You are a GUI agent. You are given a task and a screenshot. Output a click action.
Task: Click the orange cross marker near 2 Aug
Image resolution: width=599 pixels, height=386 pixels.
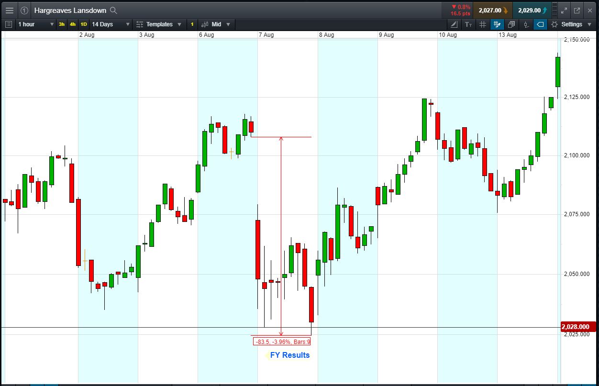(x=85, y=261)
